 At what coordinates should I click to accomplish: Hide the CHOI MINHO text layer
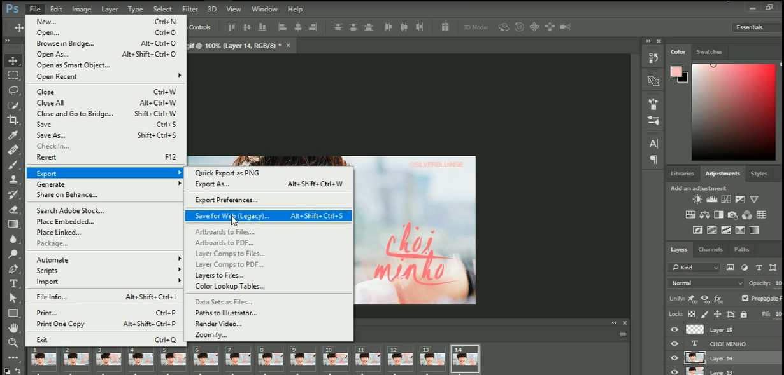click(674, 343)
